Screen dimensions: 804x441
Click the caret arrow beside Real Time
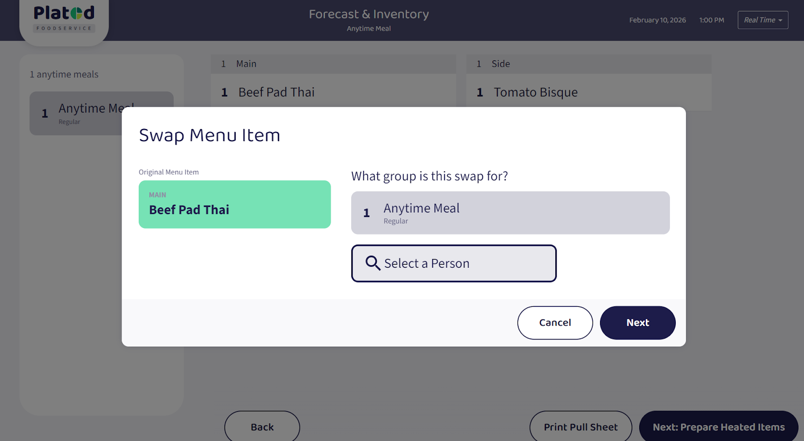click(x=780, y=21)
